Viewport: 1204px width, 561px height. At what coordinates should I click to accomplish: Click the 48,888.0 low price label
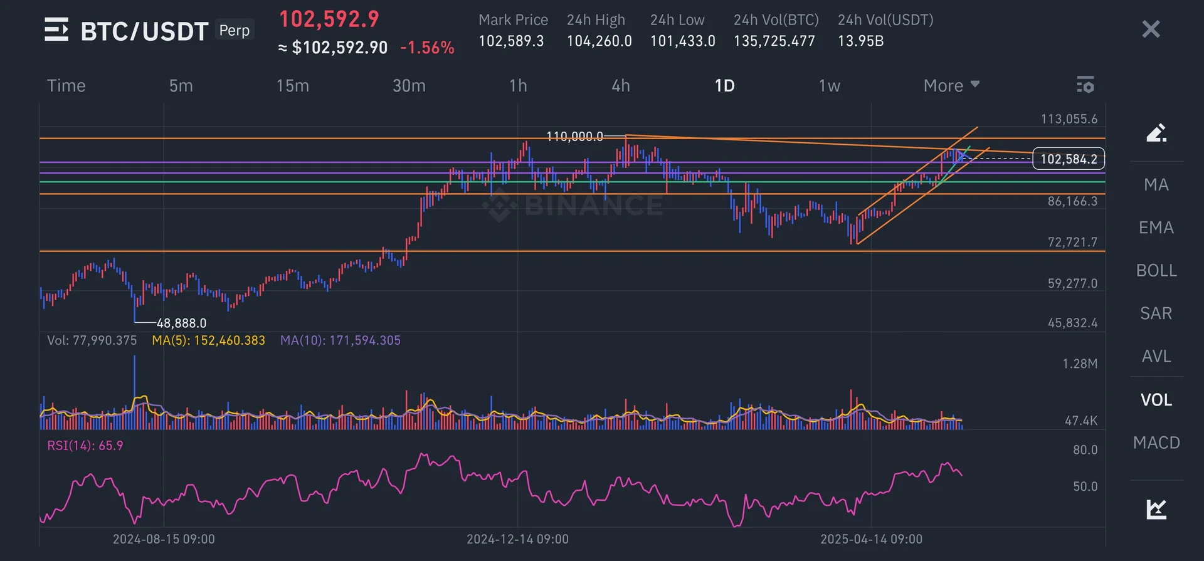coord(181,323)
